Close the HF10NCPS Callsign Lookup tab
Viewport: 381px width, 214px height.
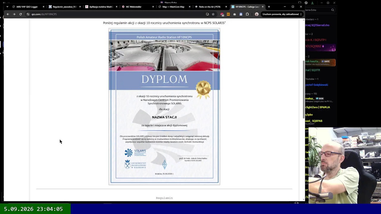[x=263, y=7]
